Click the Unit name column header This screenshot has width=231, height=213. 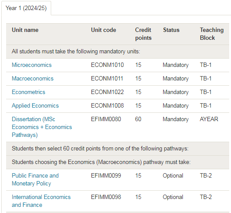pos(25,30)
